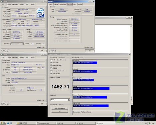Click the title bar icon of the CPU-Z Motherboard window
Screen dimensions: 156x125
coord(2,55)
